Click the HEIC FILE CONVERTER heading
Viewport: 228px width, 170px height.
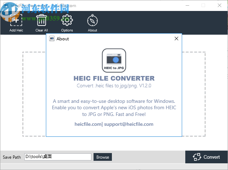tap(114, 78)
